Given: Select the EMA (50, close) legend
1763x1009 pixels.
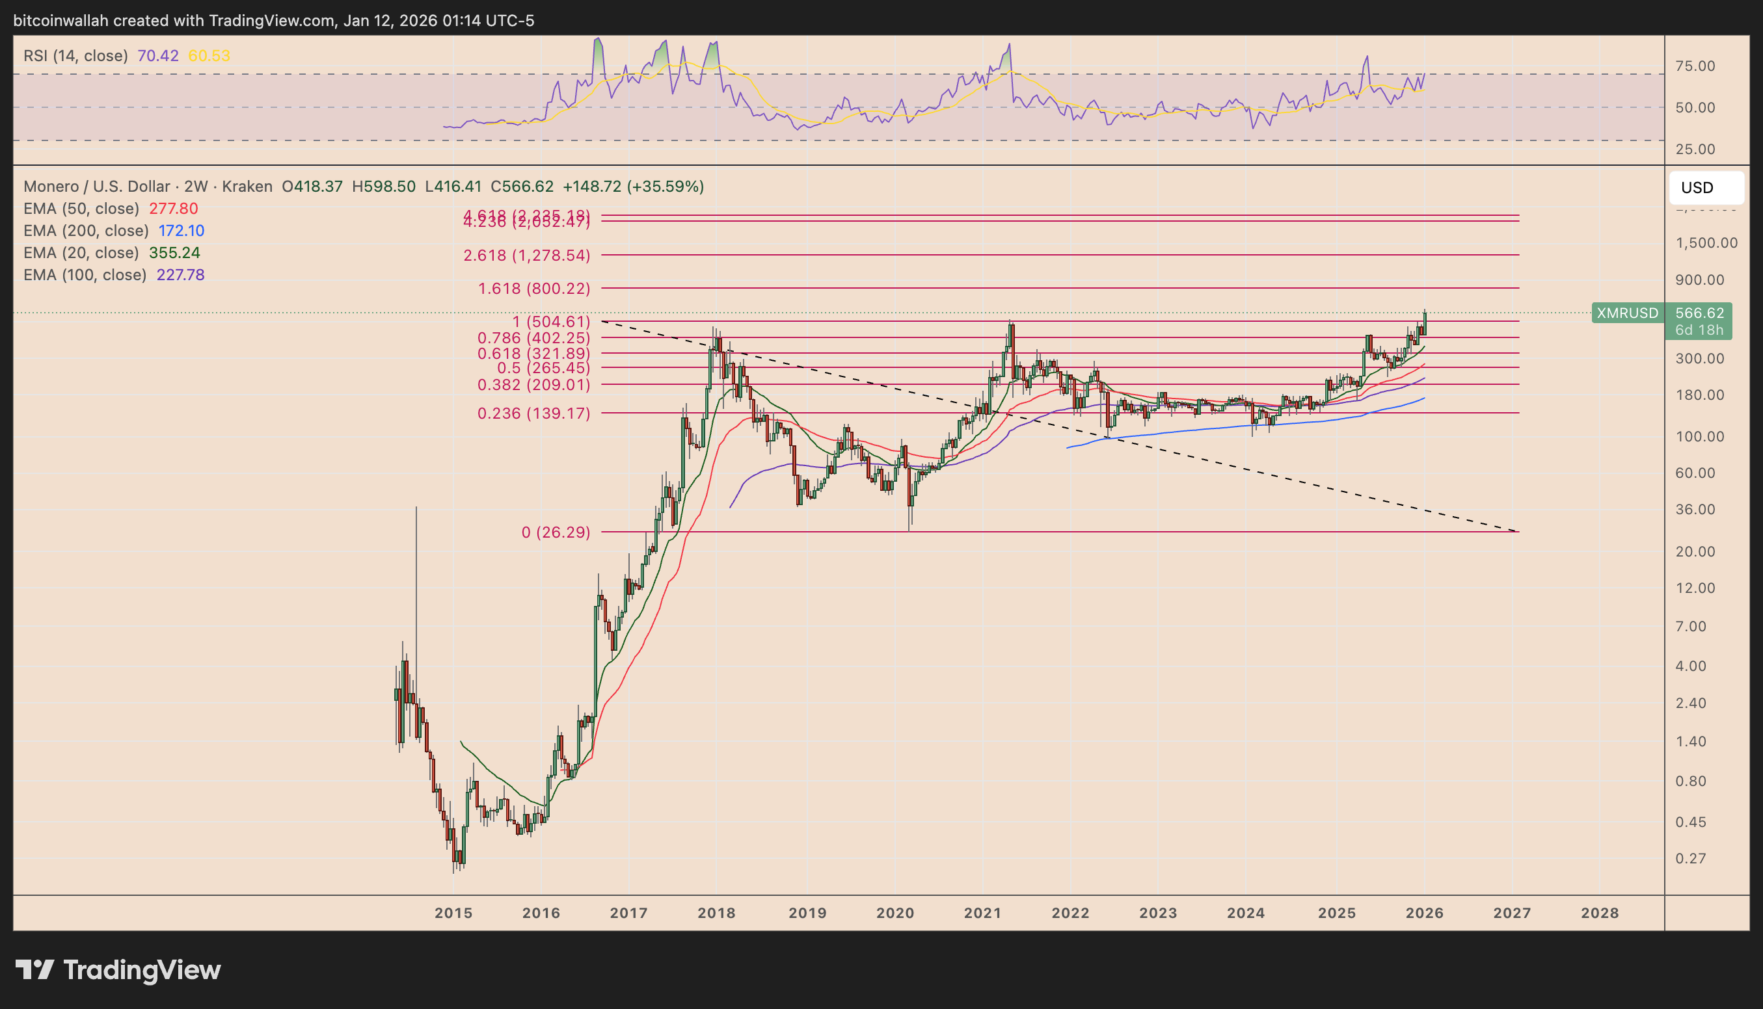Looking at the screenshot, I should click(x=81, y=209).
